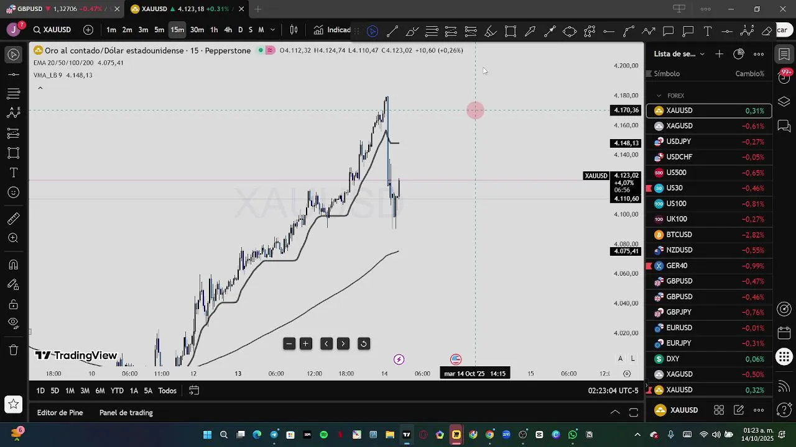Select the ruler measure tool
Screen dimensions: 796x447
click(13, 219)
